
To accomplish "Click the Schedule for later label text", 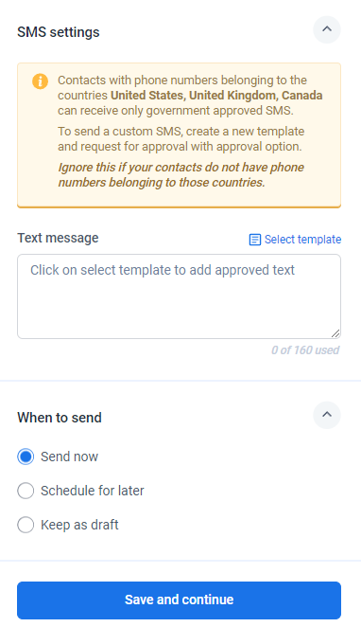I will [93, 491].
